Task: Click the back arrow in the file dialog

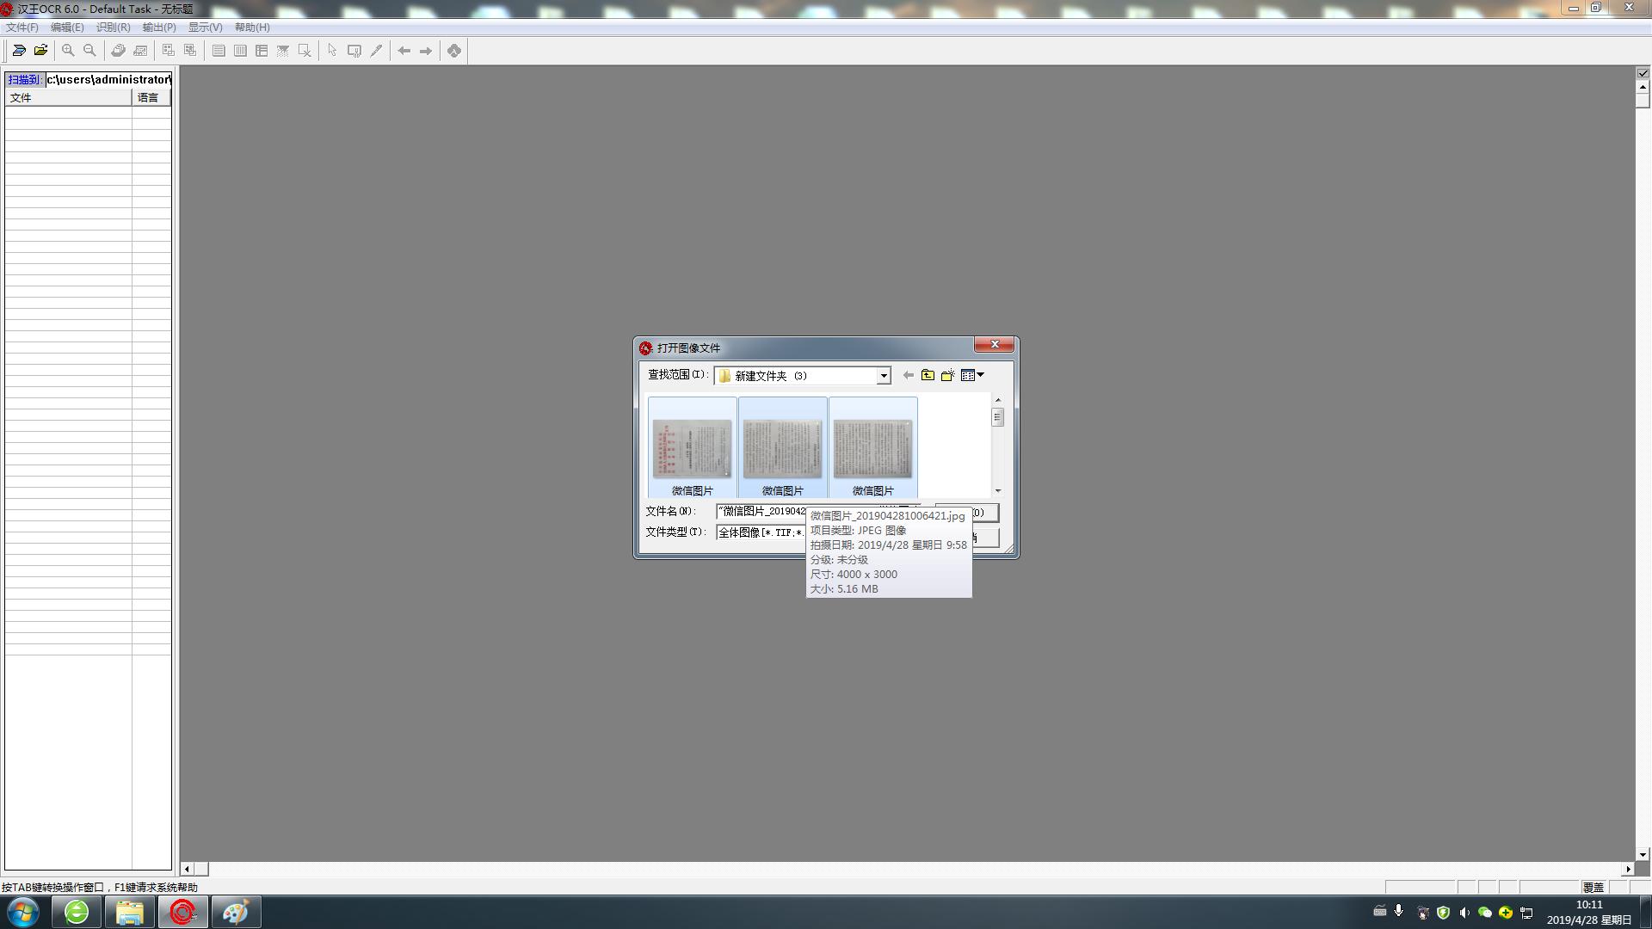Action: pos(908,375)
